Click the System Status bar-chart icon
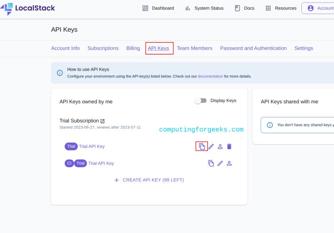Viewport: 334px width, 233px height. click(187, 8)
